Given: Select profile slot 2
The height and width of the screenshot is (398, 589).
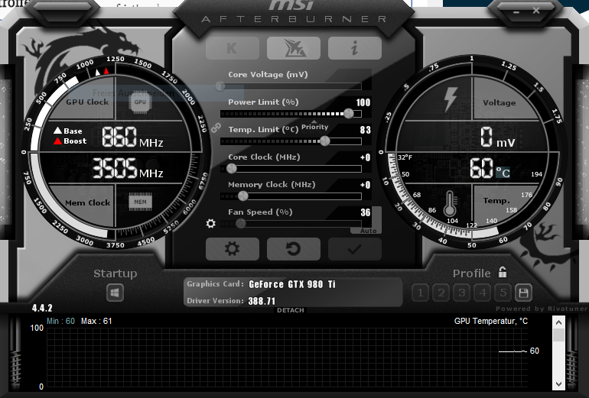Looking at the screenshot, I should click(x=441, y=293).
